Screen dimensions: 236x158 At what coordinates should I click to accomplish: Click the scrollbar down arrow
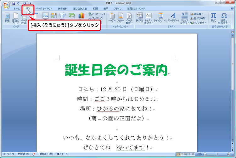coord(233,140)
